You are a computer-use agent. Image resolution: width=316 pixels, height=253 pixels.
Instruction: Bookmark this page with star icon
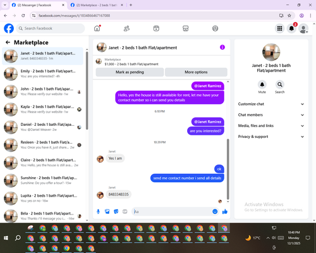coord(289,16)
